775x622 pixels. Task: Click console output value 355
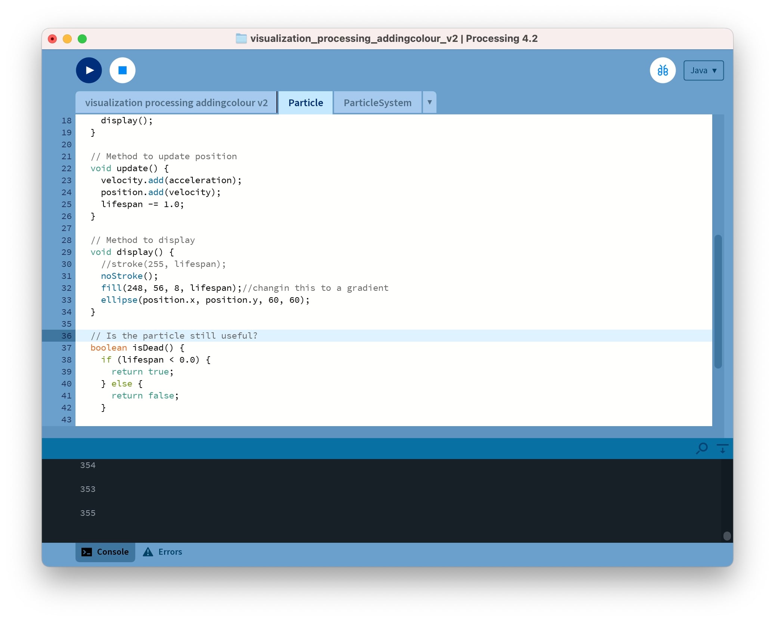pyautogui.click(x=88, y=513)
